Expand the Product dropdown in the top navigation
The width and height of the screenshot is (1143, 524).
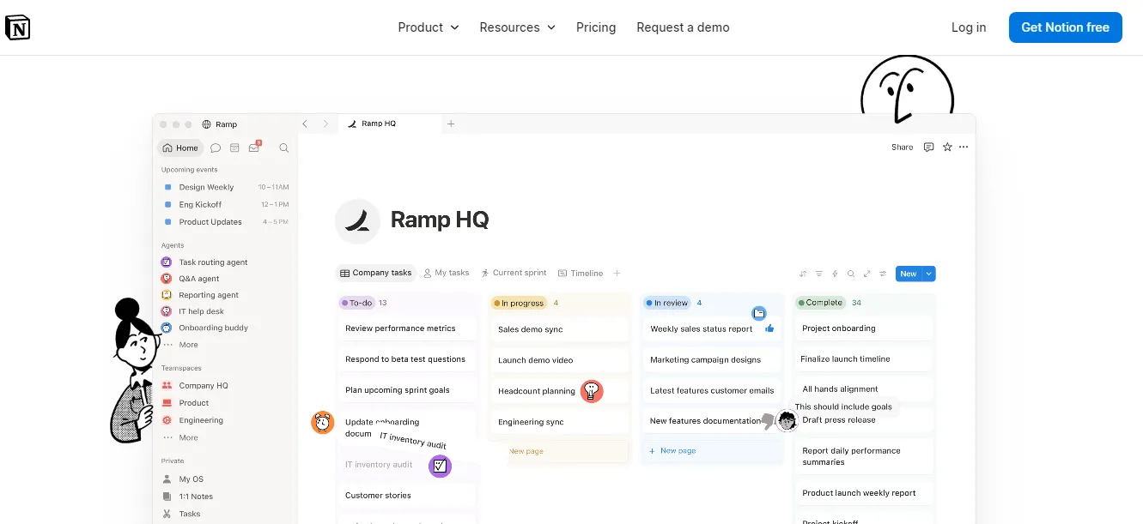click(429, 27)
